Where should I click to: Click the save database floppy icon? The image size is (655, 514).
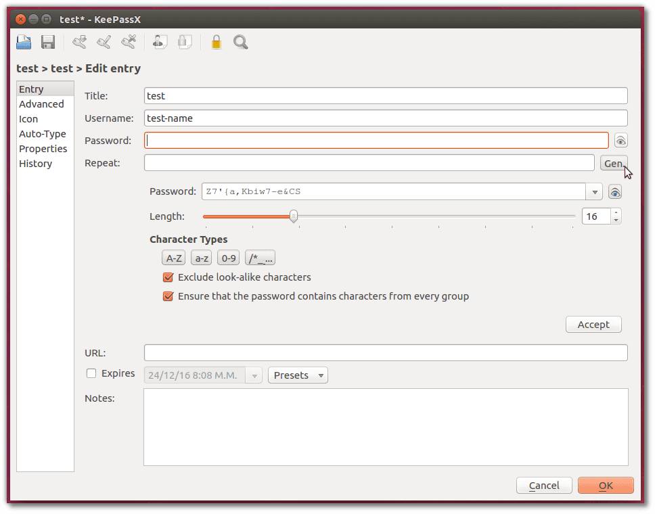48,42
